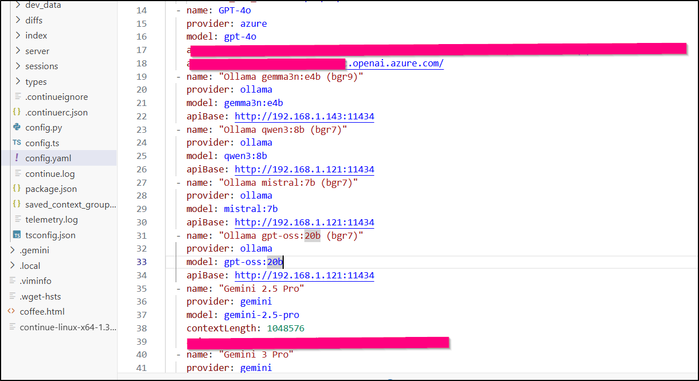The height and width of the screenshot is (381, 699).
Task: Click the file icon of .continueignore
Action: click(18, 97)
